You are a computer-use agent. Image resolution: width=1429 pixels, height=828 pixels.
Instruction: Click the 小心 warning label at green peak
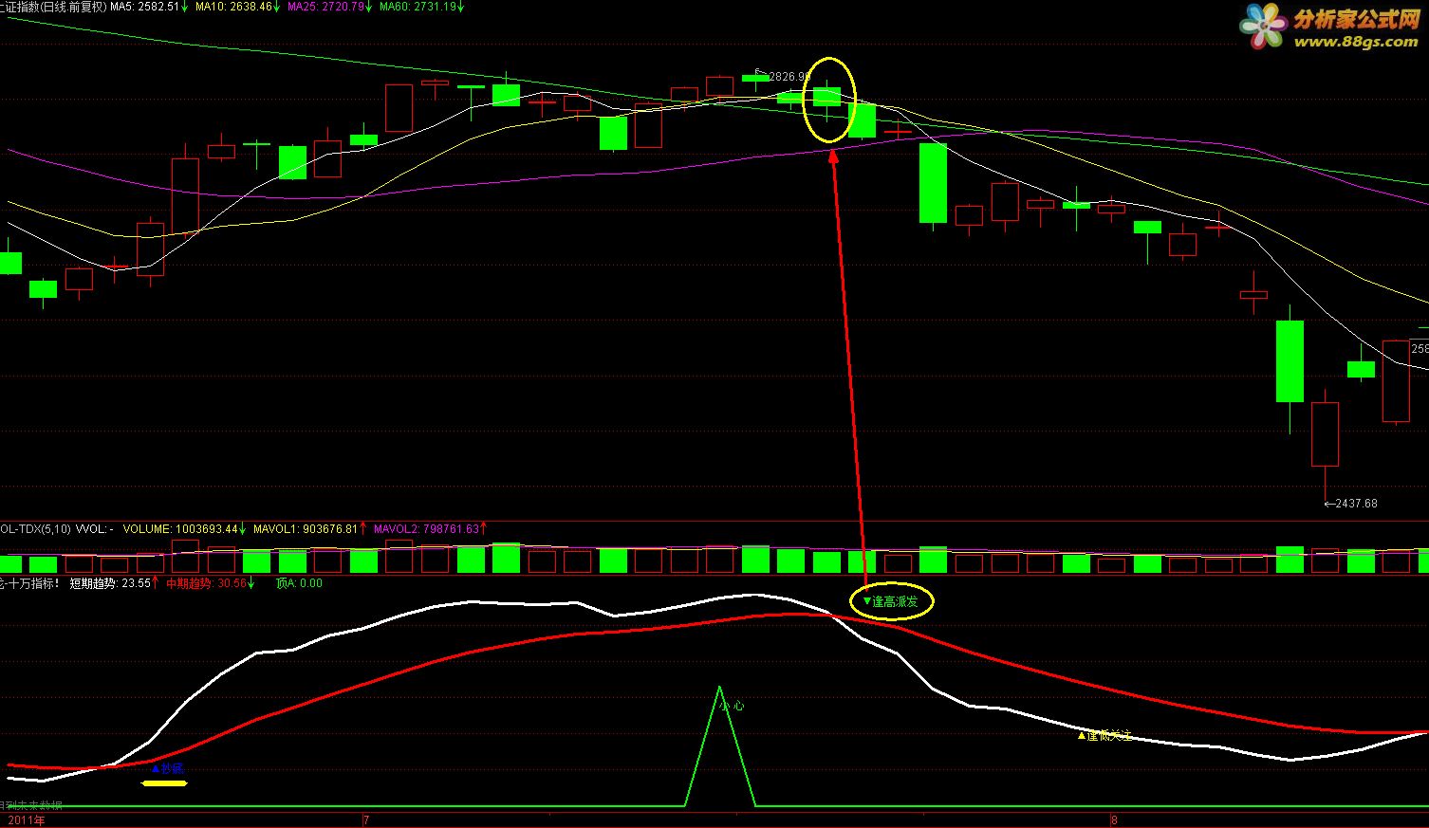[731, 707]
